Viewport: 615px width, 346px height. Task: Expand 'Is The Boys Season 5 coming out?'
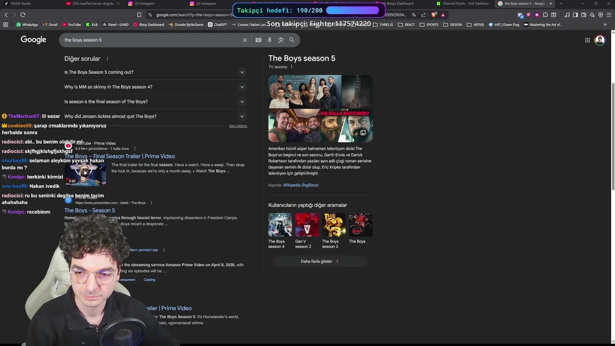[156, 72]
